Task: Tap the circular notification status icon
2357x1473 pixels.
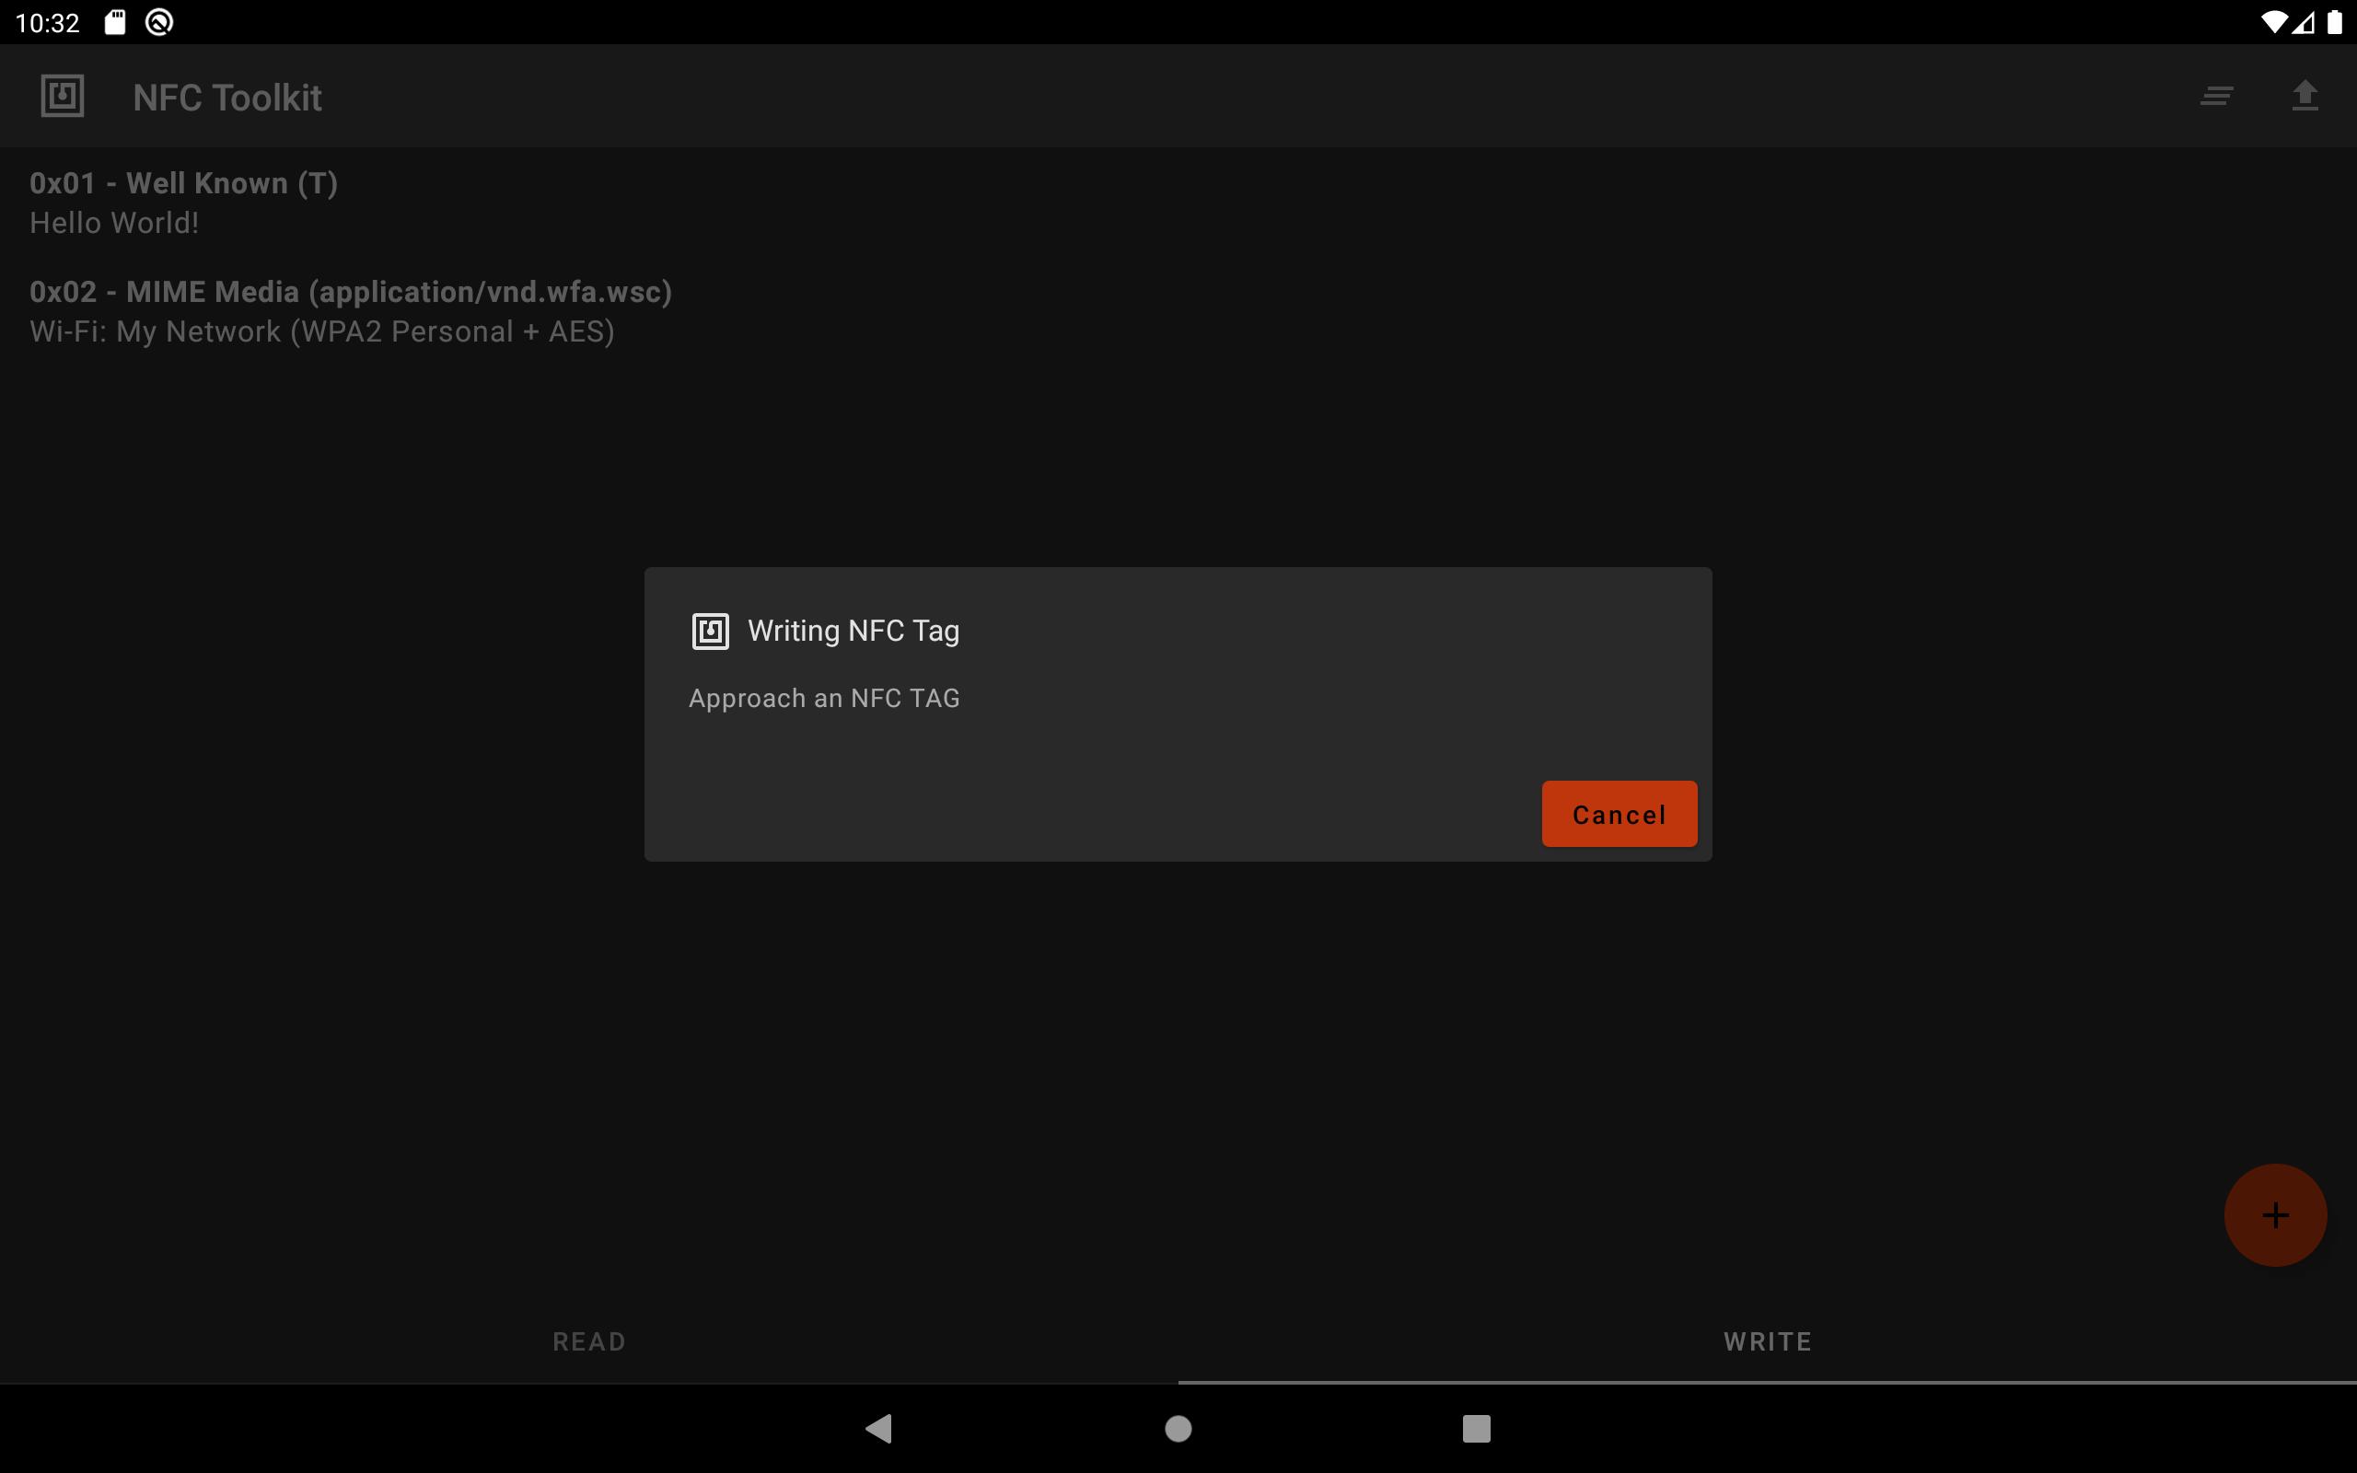Action: (158, 22)
